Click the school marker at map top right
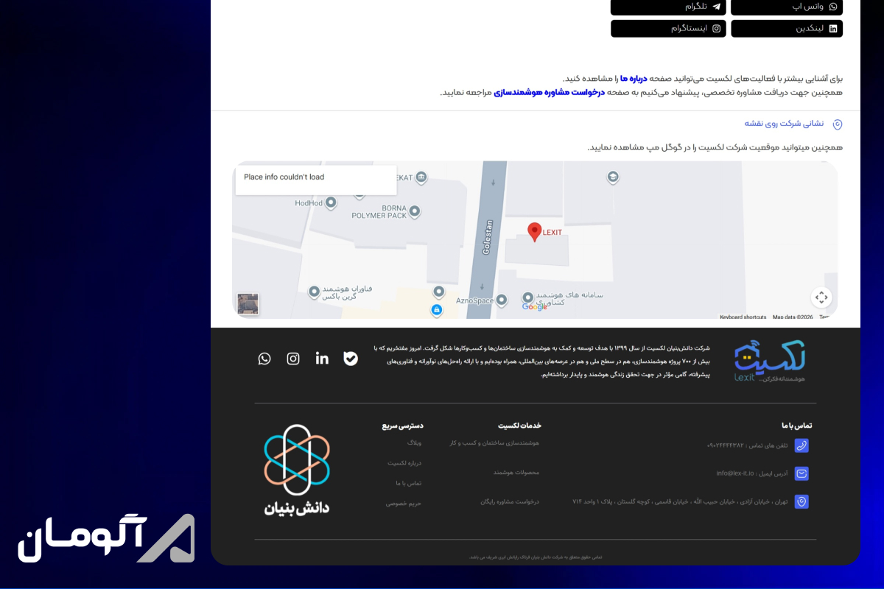884x589 pixels. click(612, 177)
